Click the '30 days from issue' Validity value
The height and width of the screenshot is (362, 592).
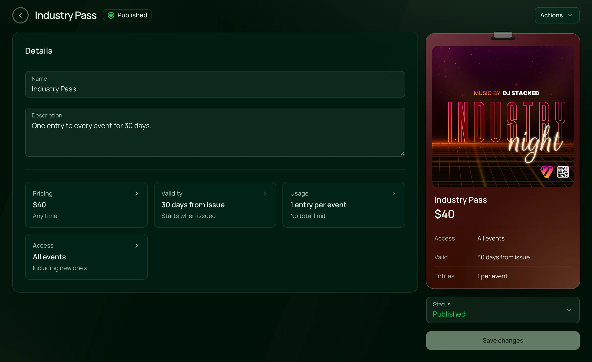[193, 205]
